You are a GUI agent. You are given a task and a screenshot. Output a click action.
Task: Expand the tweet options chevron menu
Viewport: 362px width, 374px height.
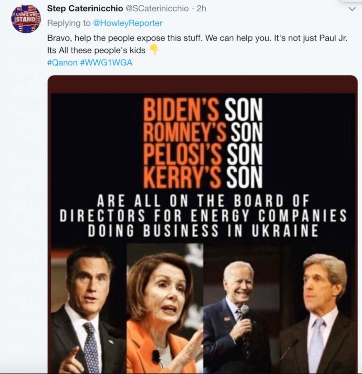(x=352, y=8)
